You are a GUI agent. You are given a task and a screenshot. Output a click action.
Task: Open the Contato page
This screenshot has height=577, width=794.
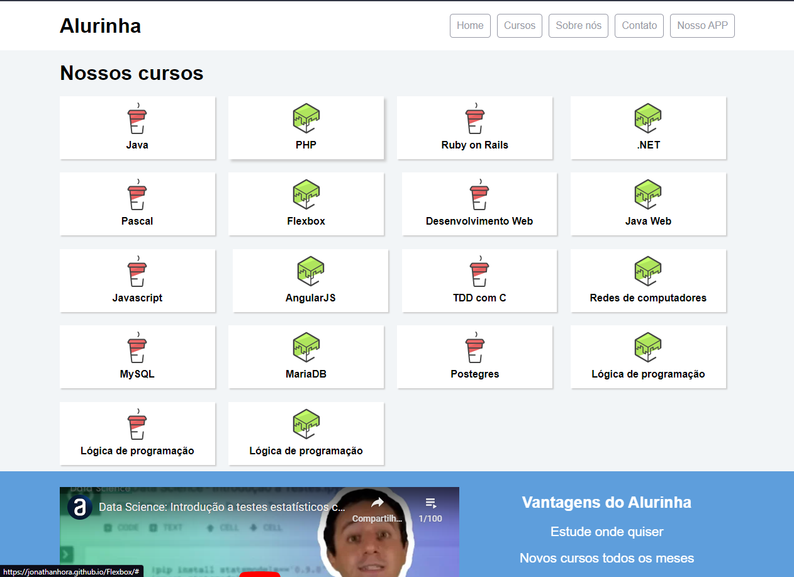coord(639,25)
